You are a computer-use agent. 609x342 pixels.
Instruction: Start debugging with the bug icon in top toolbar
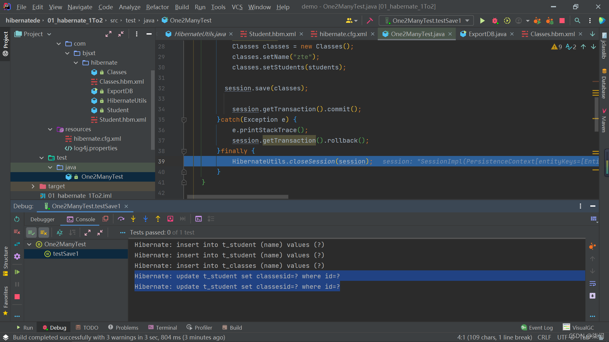point(495,21)
